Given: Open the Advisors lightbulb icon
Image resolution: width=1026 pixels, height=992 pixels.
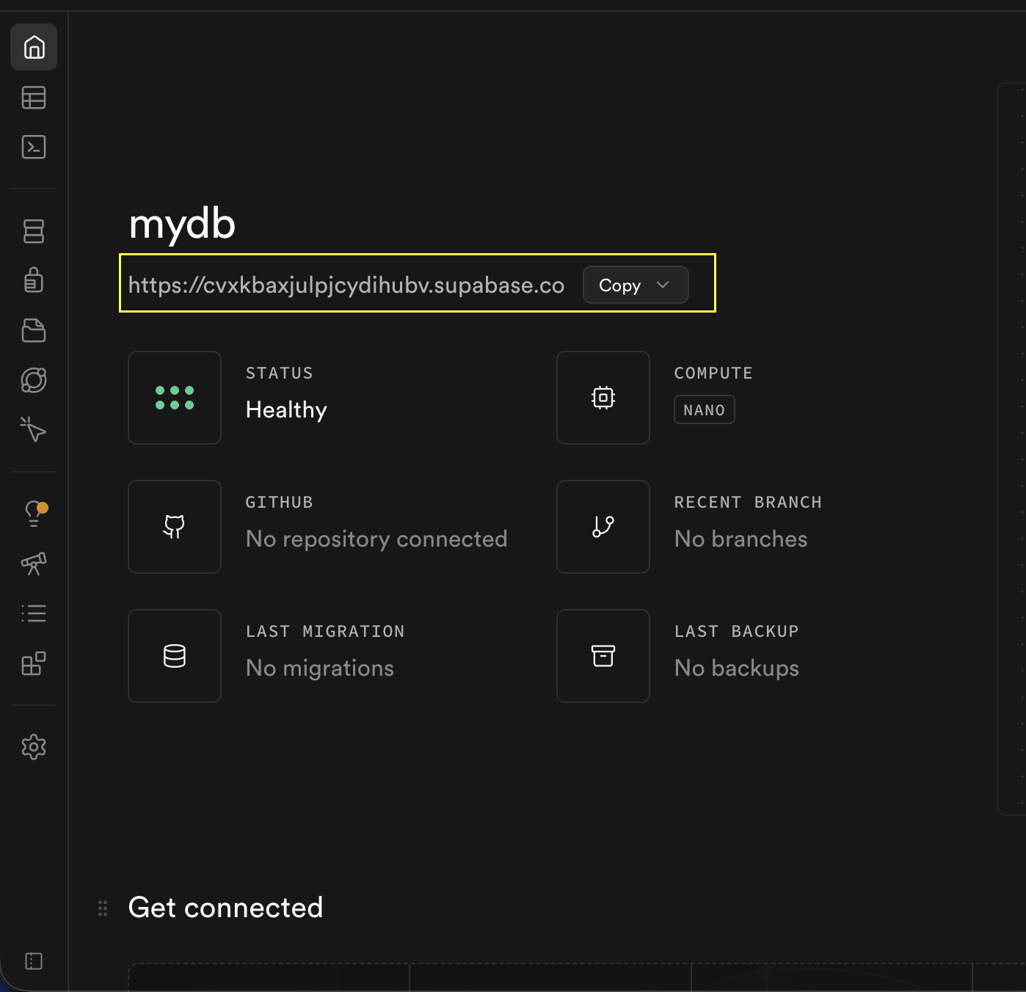Looking at the screenshot, I should 34,514.
